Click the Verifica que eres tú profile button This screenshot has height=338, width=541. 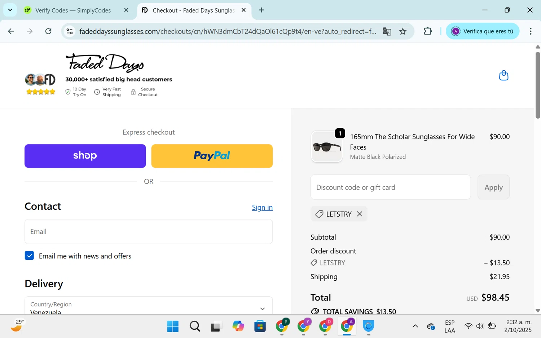(483, 31)
